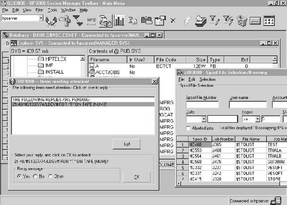Click the Date value input field
287x205 pixels.
[223, 119]
